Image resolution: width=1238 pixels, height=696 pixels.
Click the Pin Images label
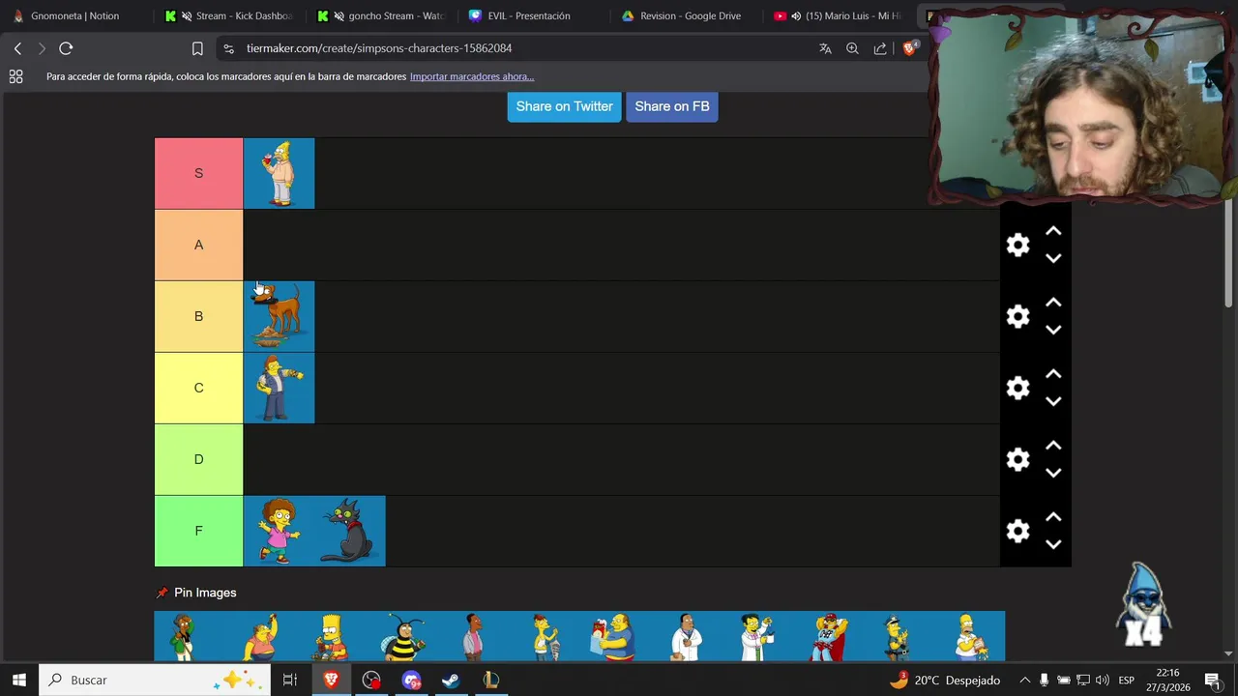coord(205,593)
